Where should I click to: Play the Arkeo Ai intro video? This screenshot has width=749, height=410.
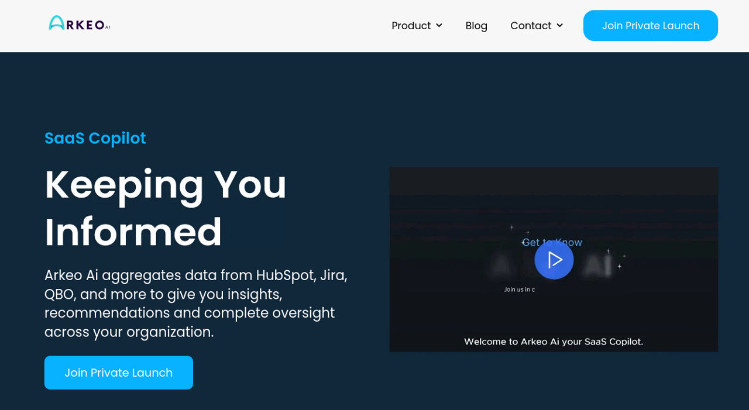[x=554, y=260]
